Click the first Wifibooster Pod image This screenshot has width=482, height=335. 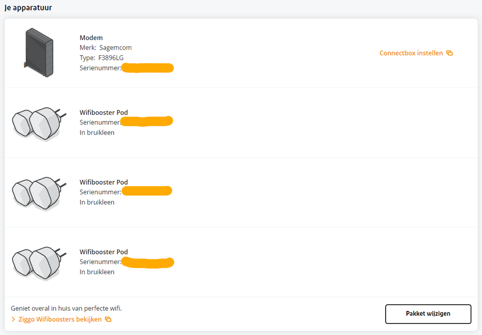click(37, 123)
